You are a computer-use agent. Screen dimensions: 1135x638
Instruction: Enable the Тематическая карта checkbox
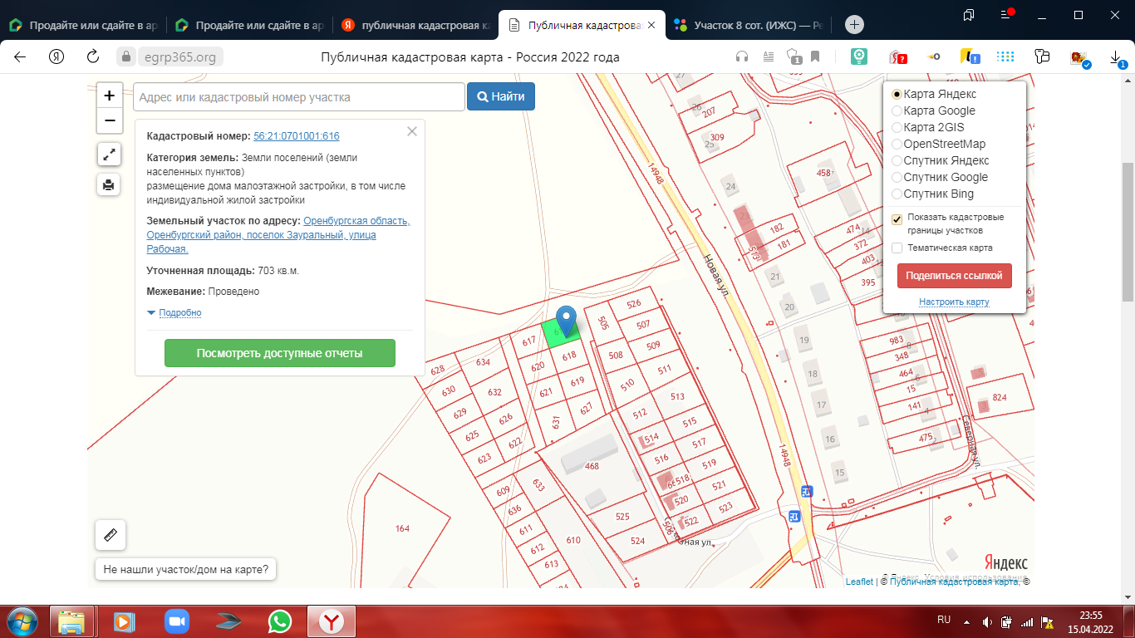(897, 248)
